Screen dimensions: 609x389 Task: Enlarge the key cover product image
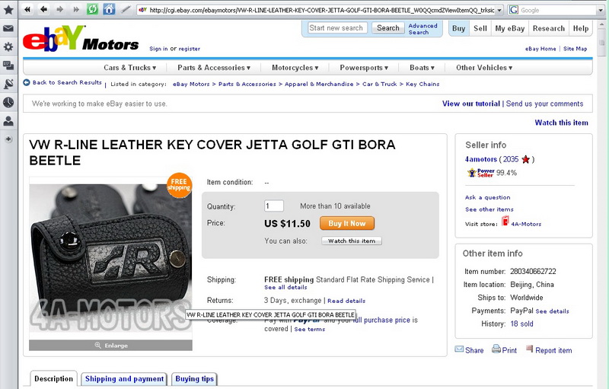pyautogui.click(x=110, y=346)
